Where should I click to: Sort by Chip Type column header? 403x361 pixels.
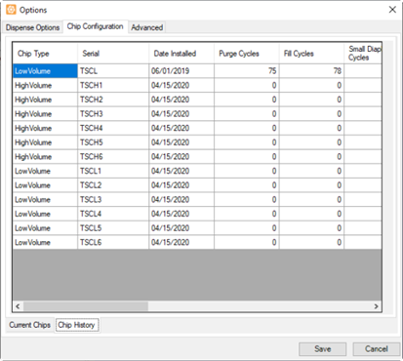pyautogui.click(x=45, y=54)
